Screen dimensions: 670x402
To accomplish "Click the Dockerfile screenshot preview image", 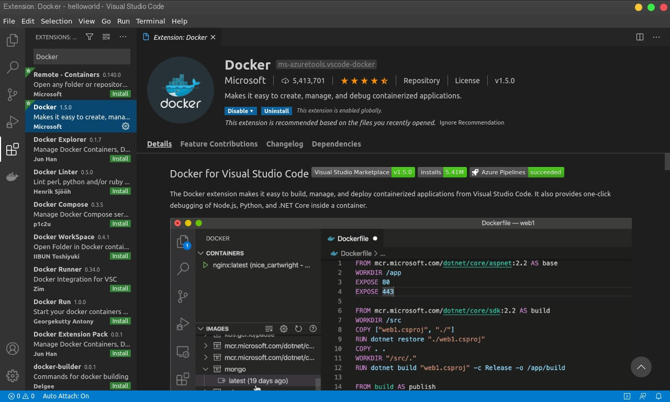I will [401, 304].
